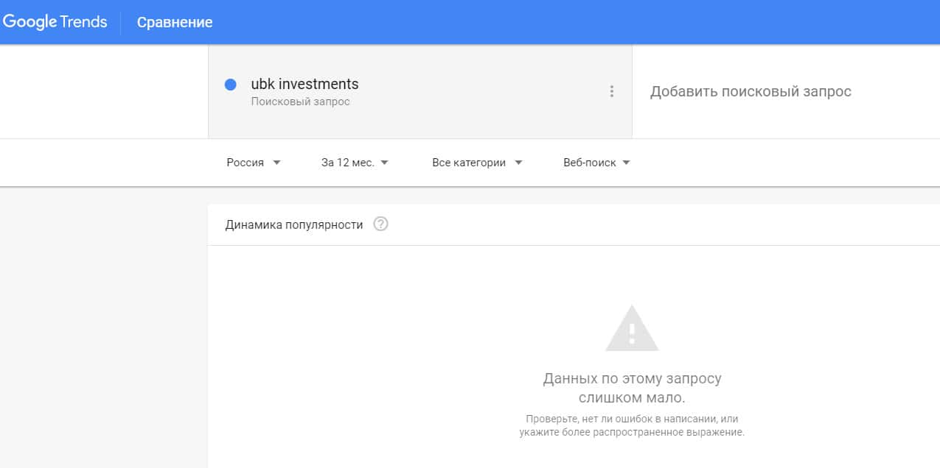Select the Веб-поиск search type dropdown
This screenshot has height=468, width=940.
[x=589, y=163]
